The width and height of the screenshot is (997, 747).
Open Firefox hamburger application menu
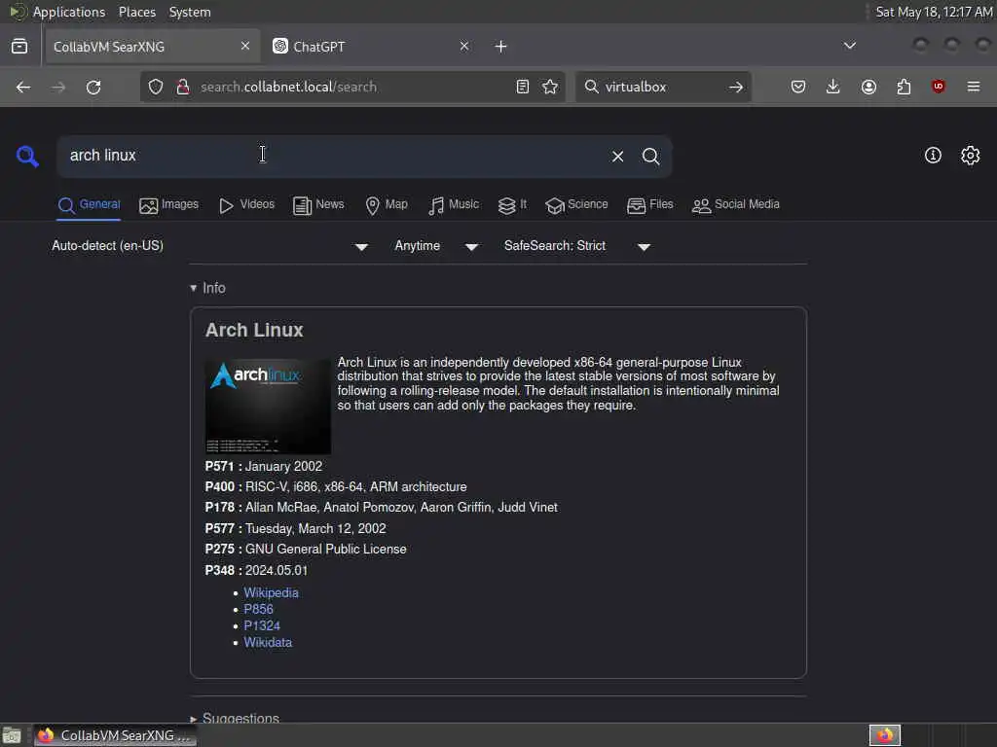[974, 87]
